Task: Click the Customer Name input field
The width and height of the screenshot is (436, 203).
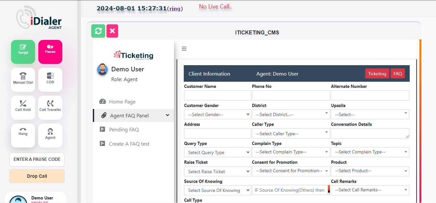Action: (218, 95)
